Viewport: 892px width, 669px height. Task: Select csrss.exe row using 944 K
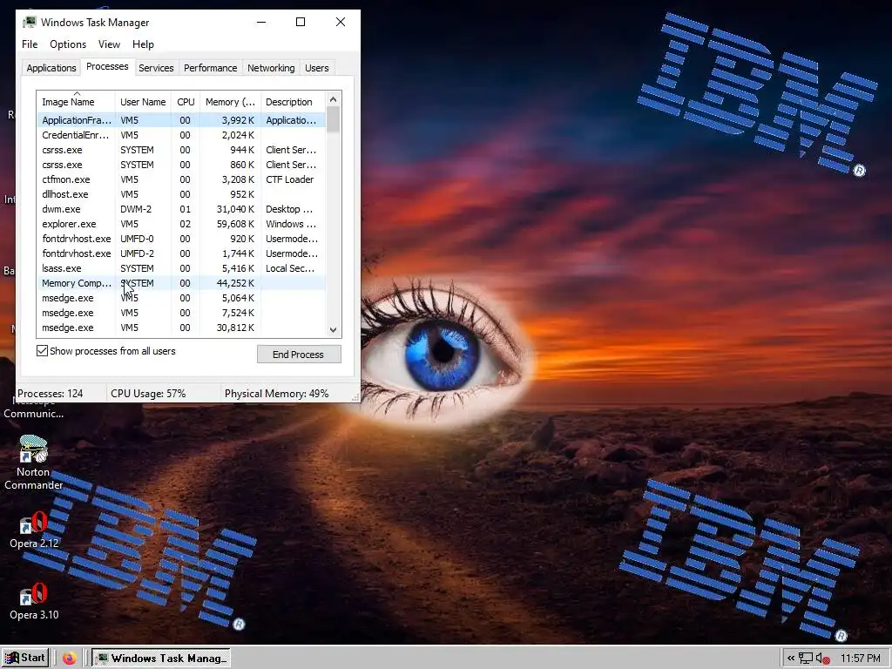[x=181, y=150]
